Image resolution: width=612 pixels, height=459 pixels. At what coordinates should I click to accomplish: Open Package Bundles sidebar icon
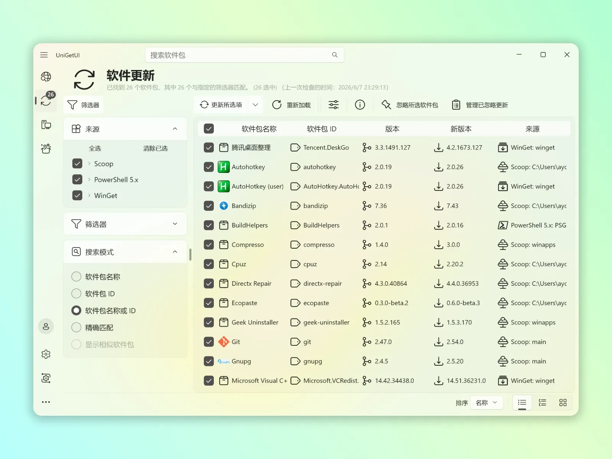point(46,148)
